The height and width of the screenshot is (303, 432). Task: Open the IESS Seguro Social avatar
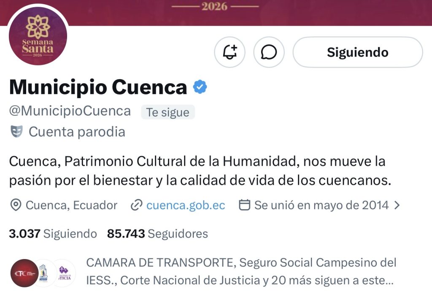click(x=44, y=273)
